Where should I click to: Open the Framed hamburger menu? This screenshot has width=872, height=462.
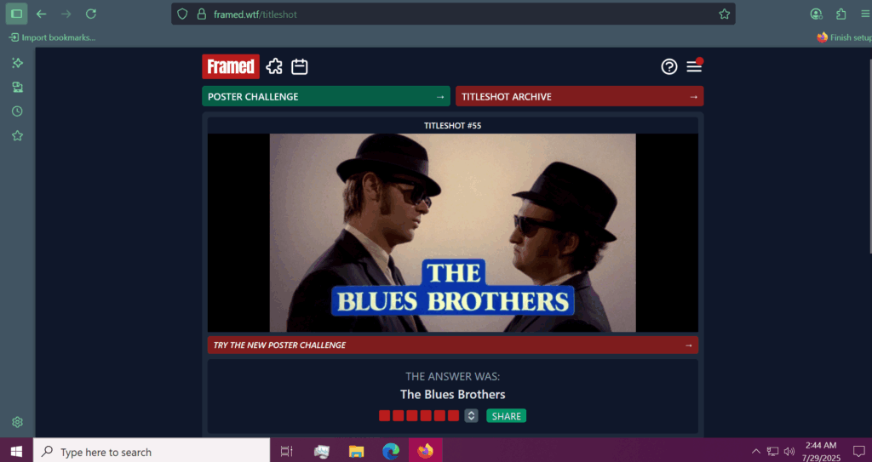click(694, 66)
